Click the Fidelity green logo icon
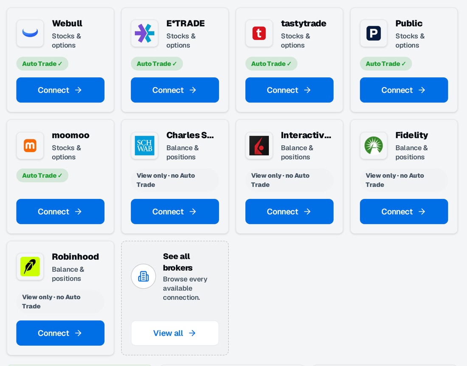467x366 pixels. 374,145
